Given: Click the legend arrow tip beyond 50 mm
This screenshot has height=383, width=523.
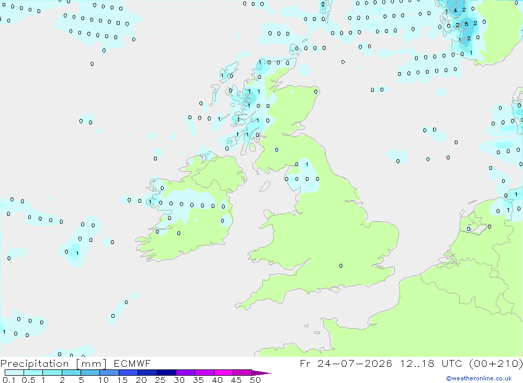Looking at the screenshot, I should [261, 373].
